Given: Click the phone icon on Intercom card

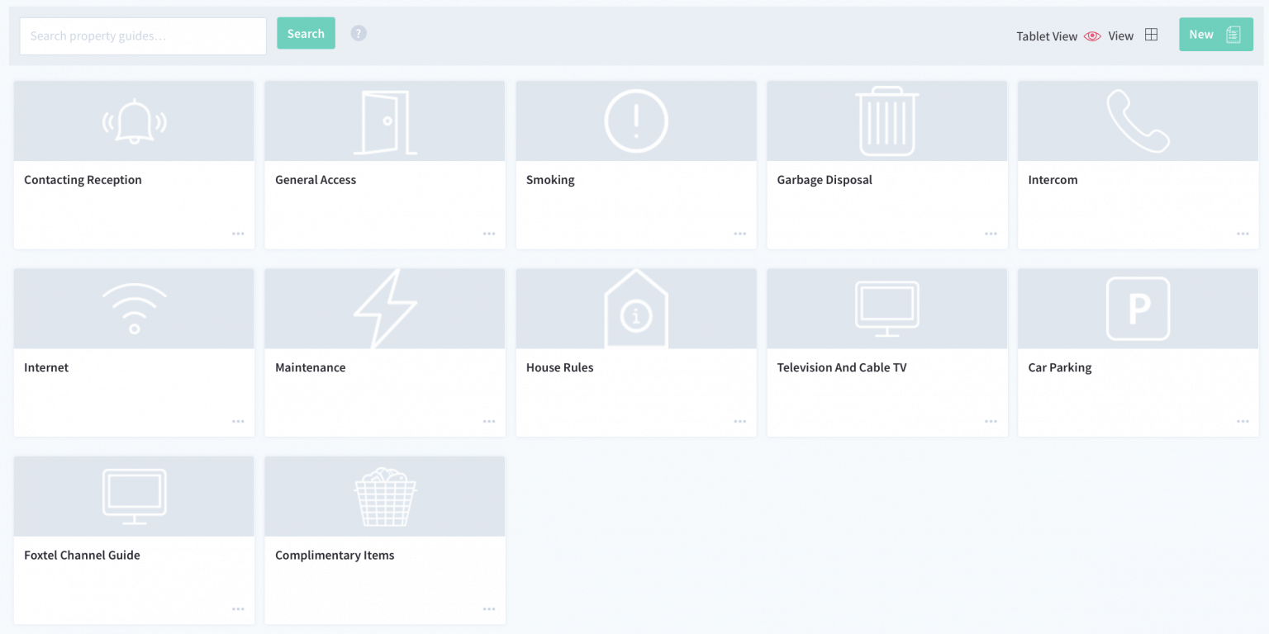Looking at the screenshot, I should pos(1138,121).
